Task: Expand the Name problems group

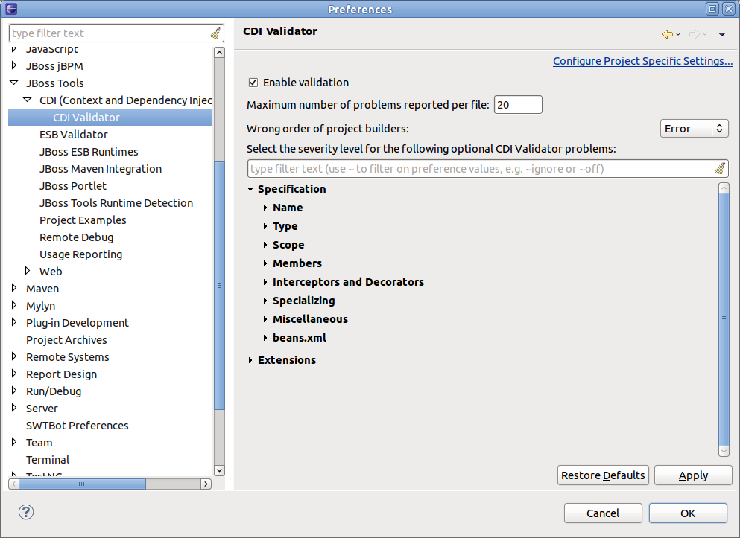Action: pos(265,208)
